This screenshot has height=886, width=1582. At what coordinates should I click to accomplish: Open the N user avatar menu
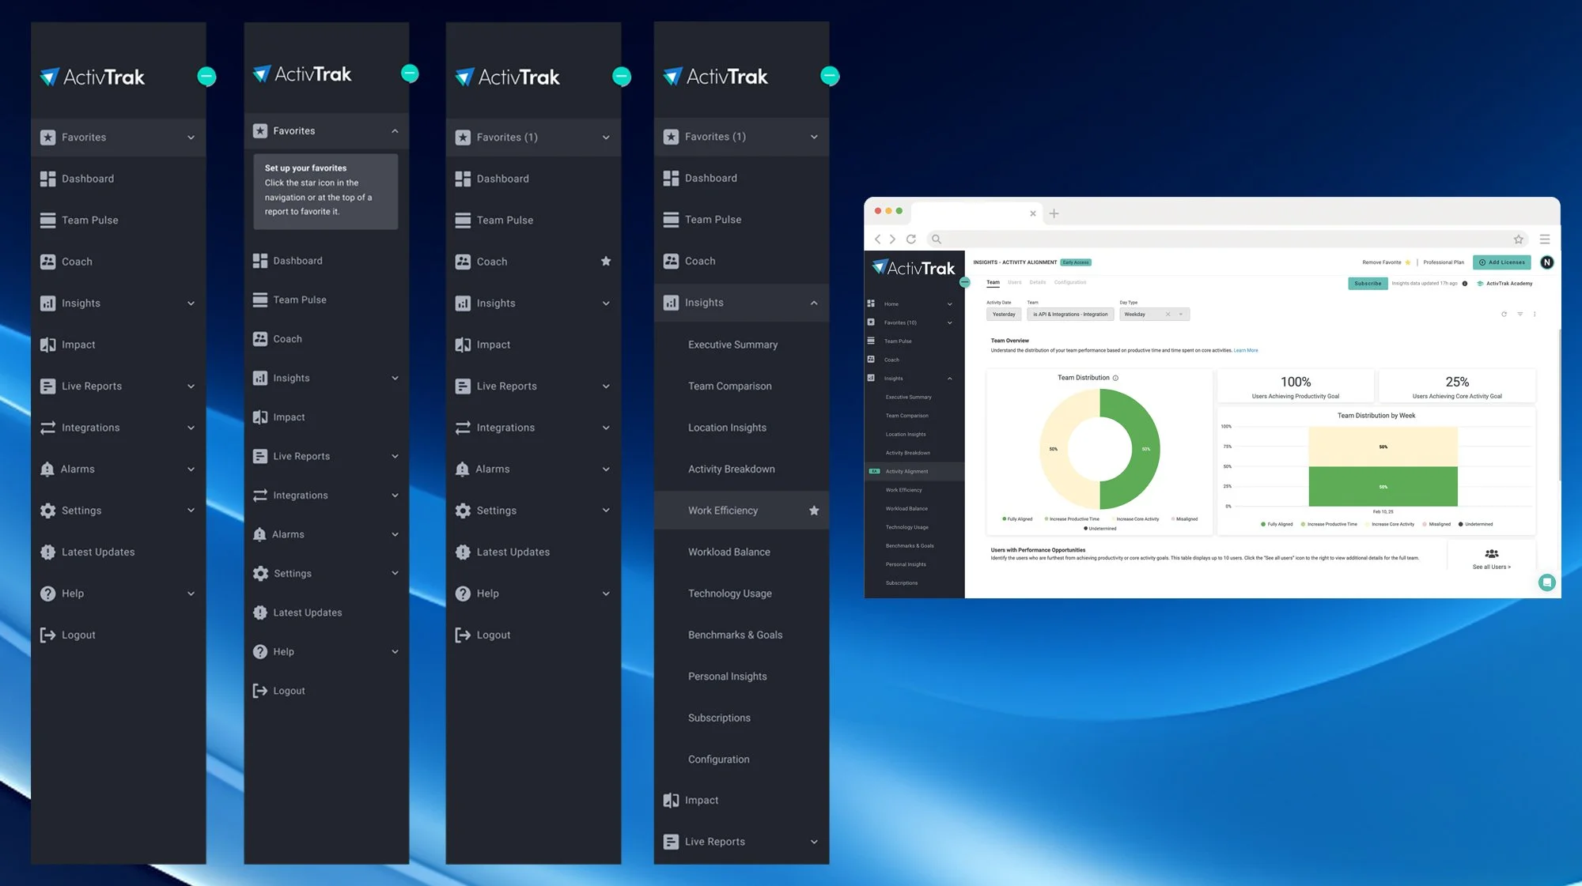pyautogui.click(x=1546, y=262)
